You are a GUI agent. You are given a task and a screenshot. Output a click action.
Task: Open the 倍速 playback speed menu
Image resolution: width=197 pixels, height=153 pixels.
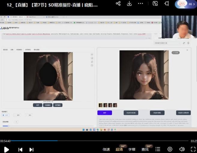coord(106,149)
